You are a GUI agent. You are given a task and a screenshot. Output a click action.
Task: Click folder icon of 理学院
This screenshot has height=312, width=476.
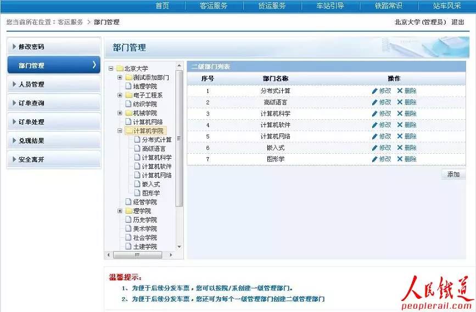tap(128, 211)
